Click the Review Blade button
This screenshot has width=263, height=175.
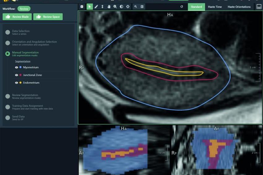(17, 17)
